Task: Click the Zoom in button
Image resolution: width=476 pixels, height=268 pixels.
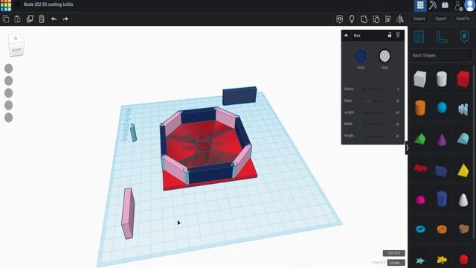Action: tap(9, 93)
